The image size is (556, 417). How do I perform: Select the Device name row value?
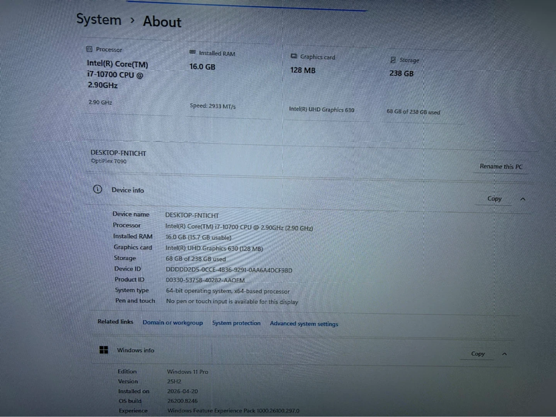pyautogui.click(x=192, y=215)
